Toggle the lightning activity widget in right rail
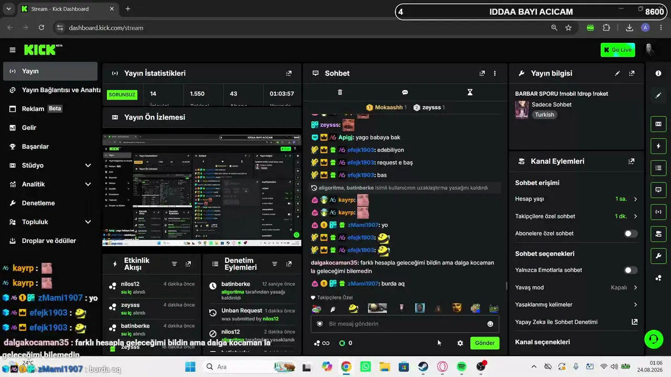 tap(658, 146)
